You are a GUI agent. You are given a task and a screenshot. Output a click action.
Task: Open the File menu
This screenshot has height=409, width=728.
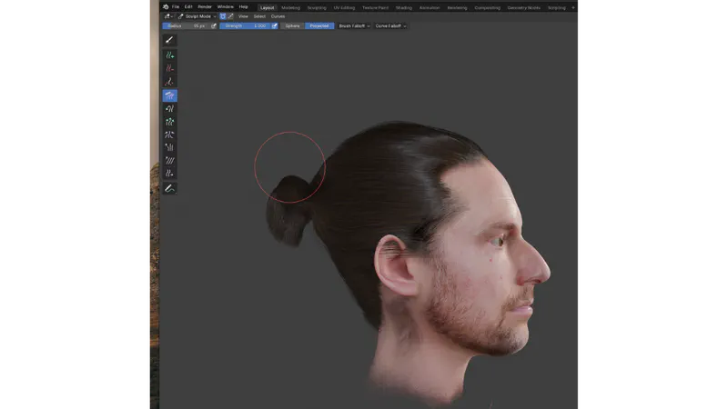[176, 7]
